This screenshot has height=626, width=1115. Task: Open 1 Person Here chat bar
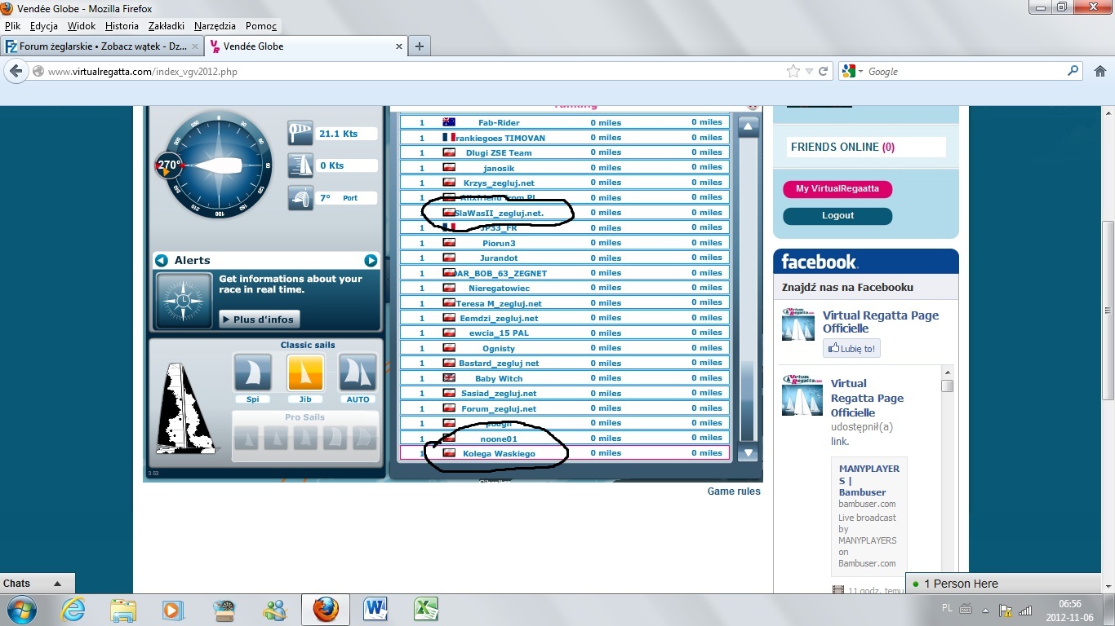pyautogui.click(x=1010, y=584)
